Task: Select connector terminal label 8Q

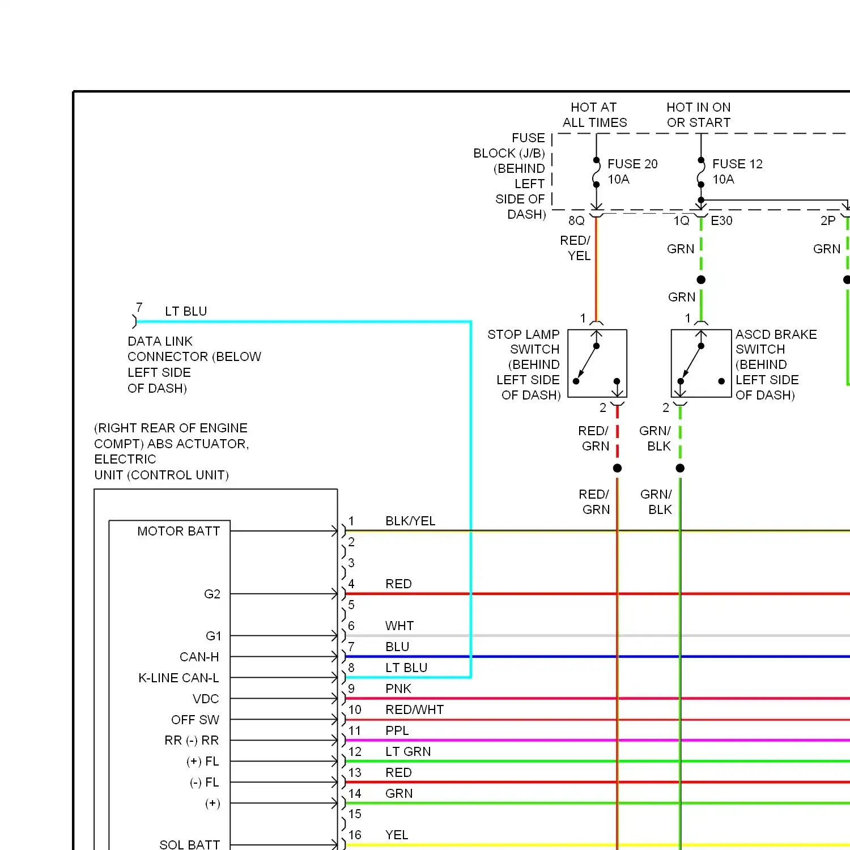Action: (x=576, y=221)
